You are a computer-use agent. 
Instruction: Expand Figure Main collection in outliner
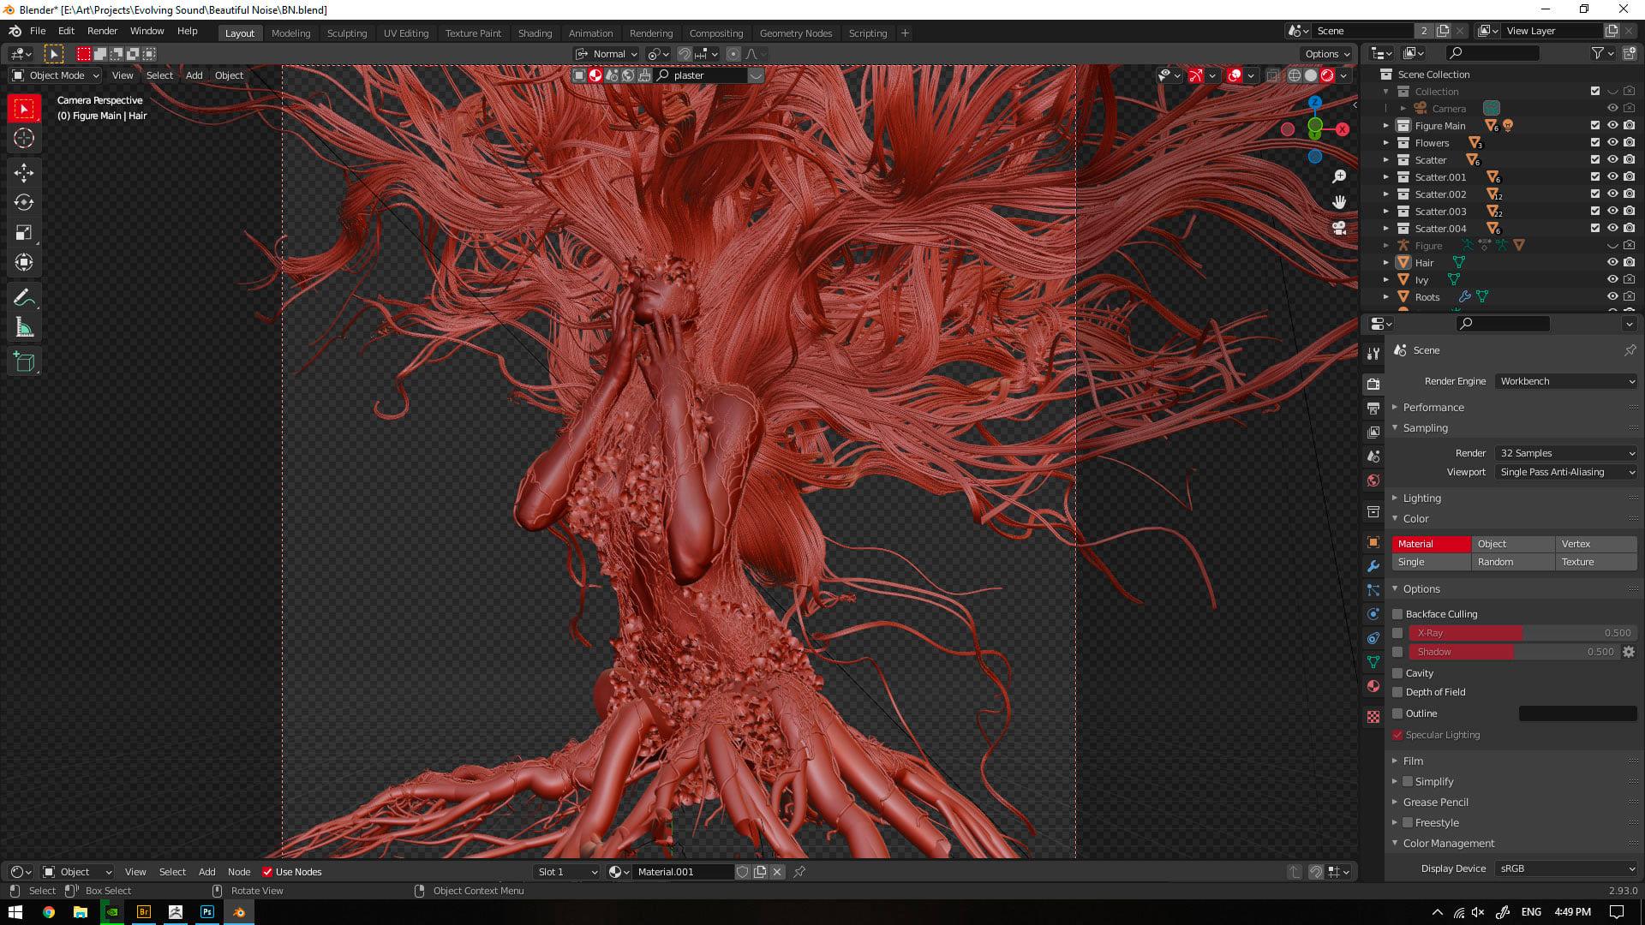pos(1386,126)
